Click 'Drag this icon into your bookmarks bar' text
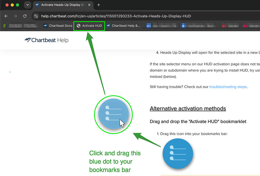The width and height of the screenshot is (260, 176). [194, 134]
